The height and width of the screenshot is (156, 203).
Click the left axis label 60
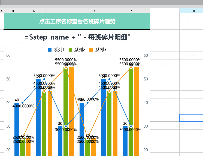coord(8,55)
